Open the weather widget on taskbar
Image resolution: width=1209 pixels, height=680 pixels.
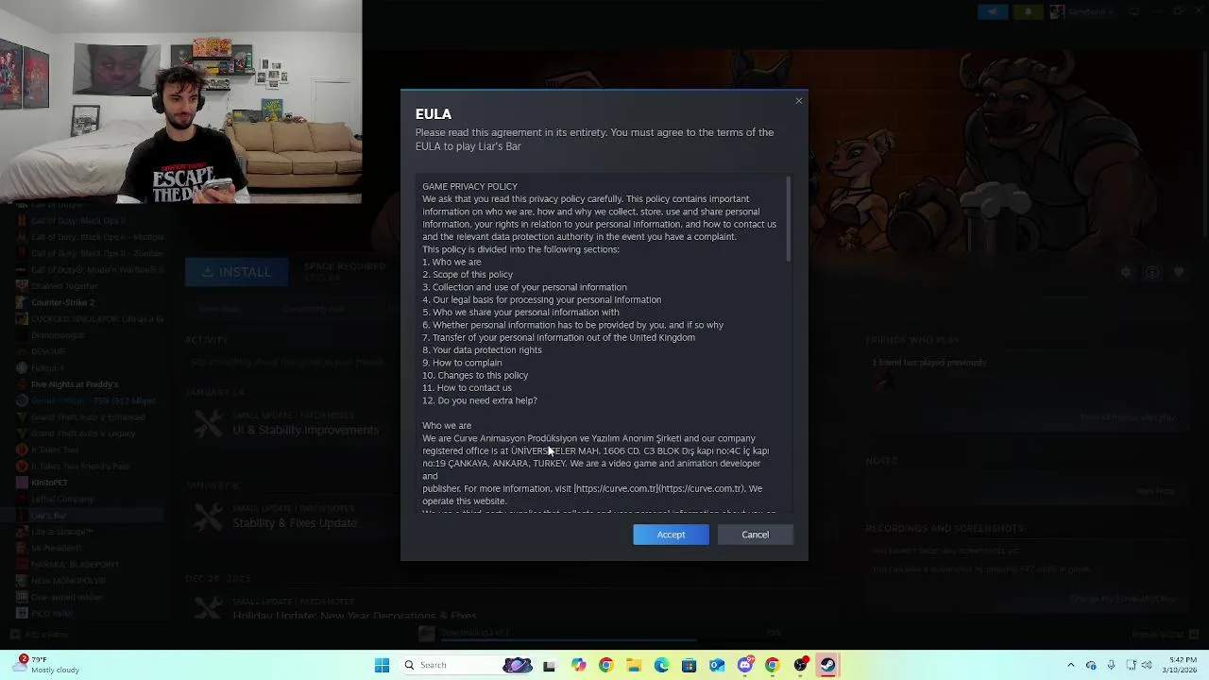(x=47, y=665)
